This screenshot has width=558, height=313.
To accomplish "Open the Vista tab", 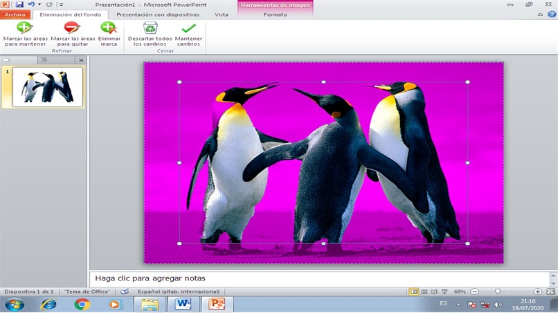I will pos(222,15).
